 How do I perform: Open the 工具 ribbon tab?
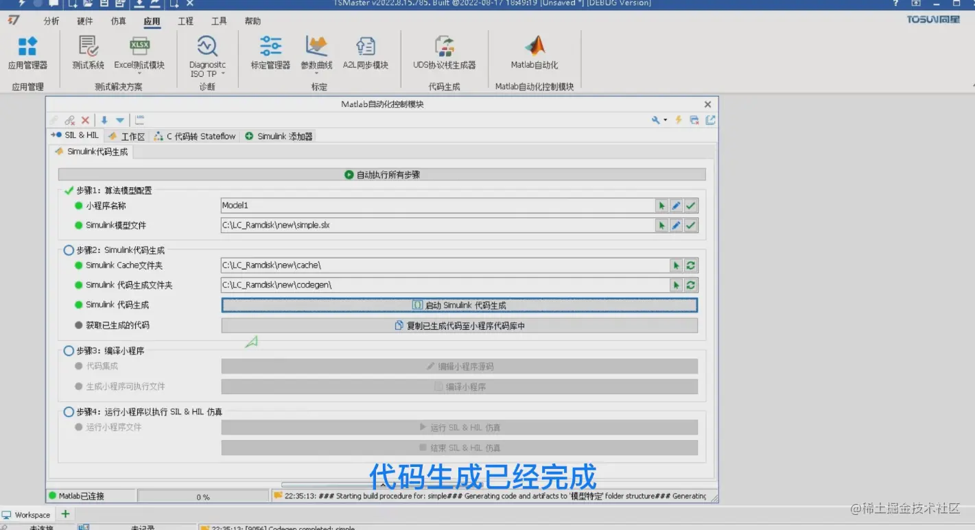tap(219, 21)
